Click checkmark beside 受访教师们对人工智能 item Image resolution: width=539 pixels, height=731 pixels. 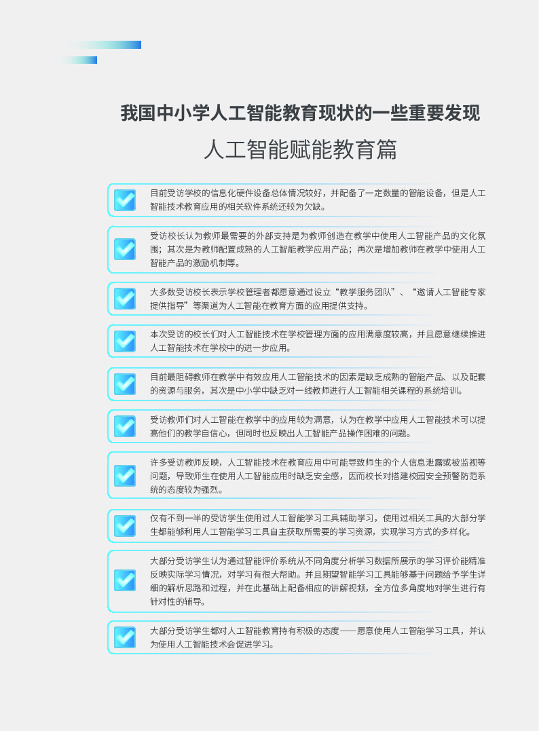click(x=125, y=426)
